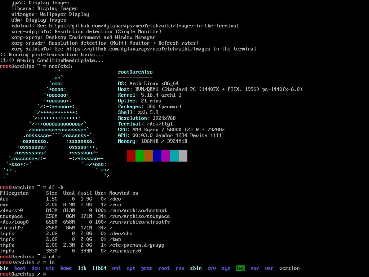Click the 'Mounted on' column header
Image resolution: width=369 pixels, height=277 pixels.
point(124,193)
